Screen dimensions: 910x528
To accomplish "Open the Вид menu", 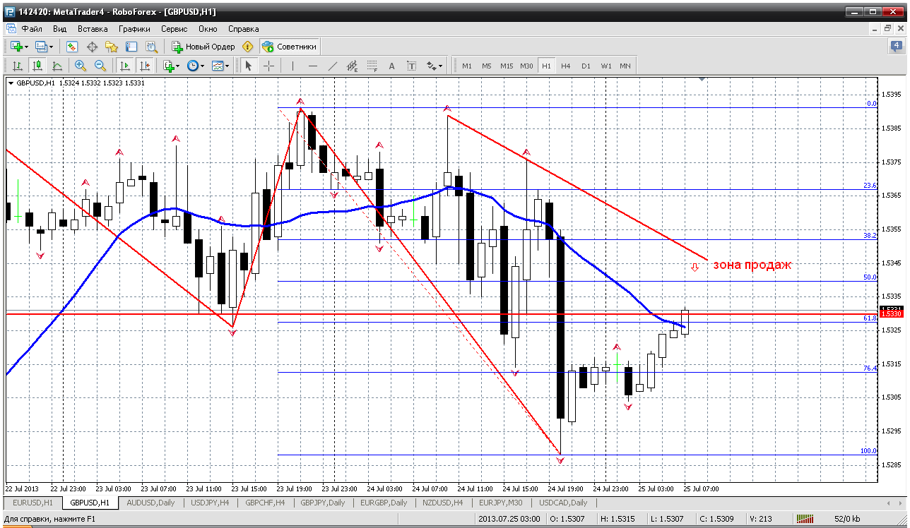I will click(60, 29).
